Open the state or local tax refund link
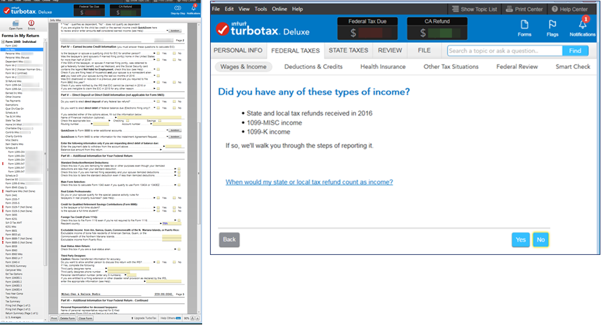 pos(309,182)
